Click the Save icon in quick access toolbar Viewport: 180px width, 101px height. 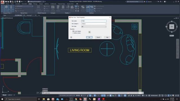11,2
